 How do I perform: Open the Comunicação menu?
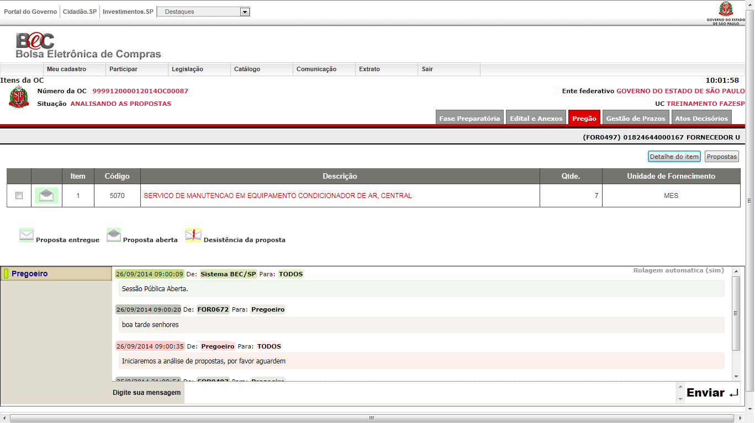coord(324,69)
